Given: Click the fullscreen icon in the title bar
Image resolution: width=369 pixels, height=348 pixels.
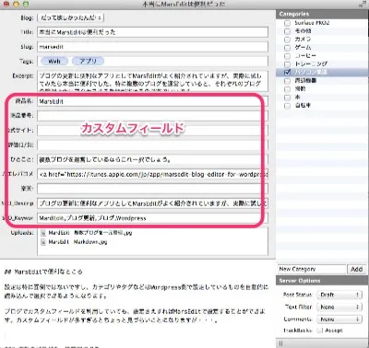Looking at the screenshot, I should [363, 4].
